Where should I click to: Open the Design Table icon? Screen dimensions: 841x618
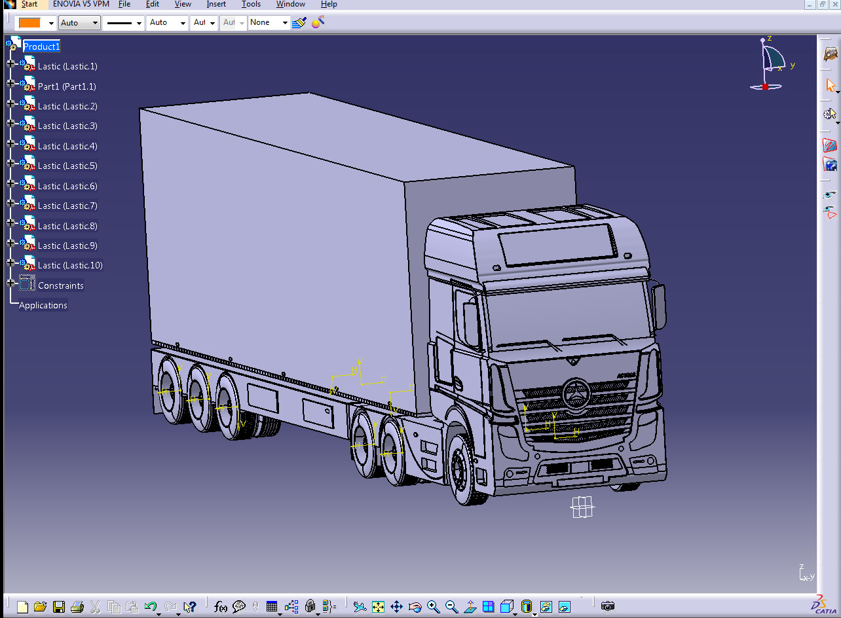coord(272,607)
